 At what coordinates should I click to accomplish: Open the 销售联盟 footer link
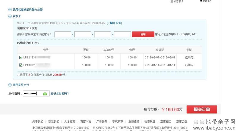[x=150, y=122]
